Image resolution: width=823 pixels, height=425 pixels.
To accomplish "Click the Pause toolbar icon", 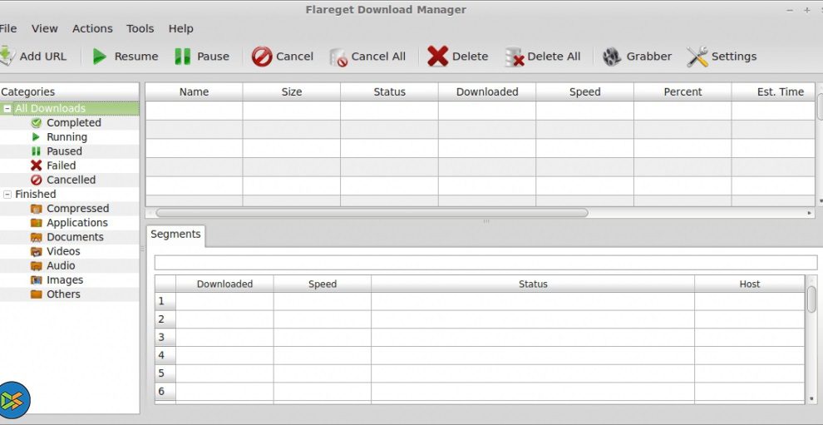I will (182, 57).
